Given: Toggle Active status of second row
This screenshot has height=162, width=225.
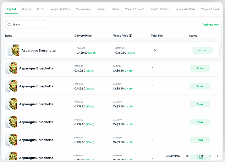Looking at the screenshot, I should point(200,68).
